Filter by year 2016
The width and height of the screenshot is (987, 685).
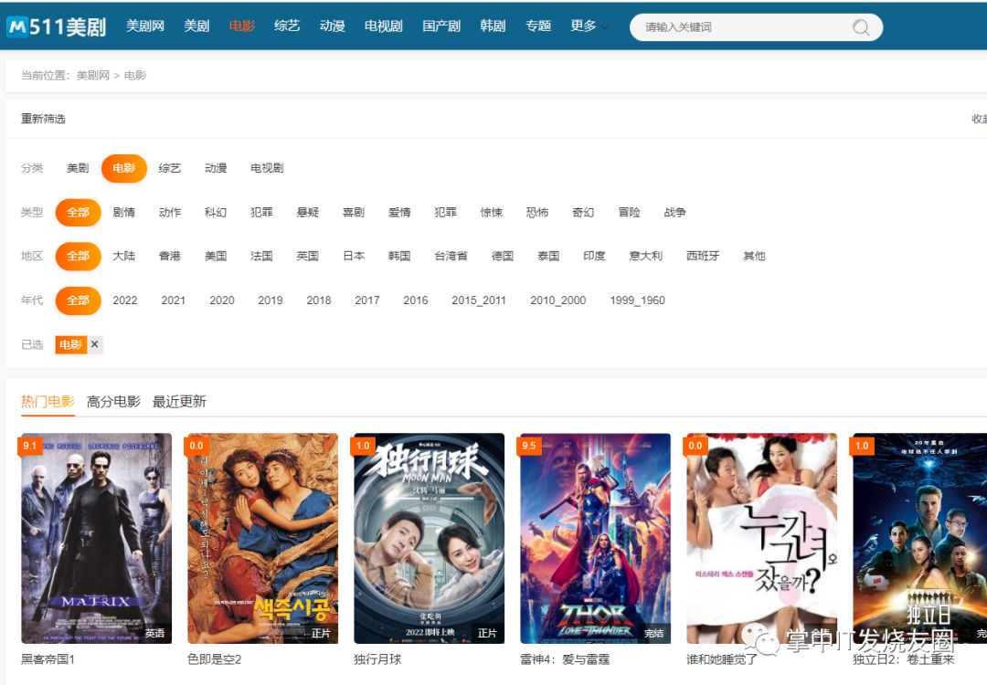click(x=416, y=300)
